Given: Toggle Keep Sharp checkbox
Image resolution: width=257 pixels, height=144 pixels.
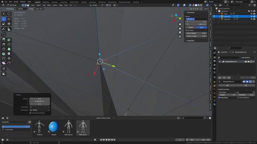Looking at the screenshot, I should click(x=219, y=98).
